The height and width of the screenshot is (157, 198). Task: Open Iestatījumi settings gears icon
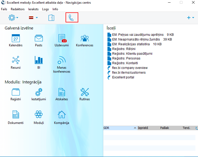pyautogui.click(x=39, y=92)
